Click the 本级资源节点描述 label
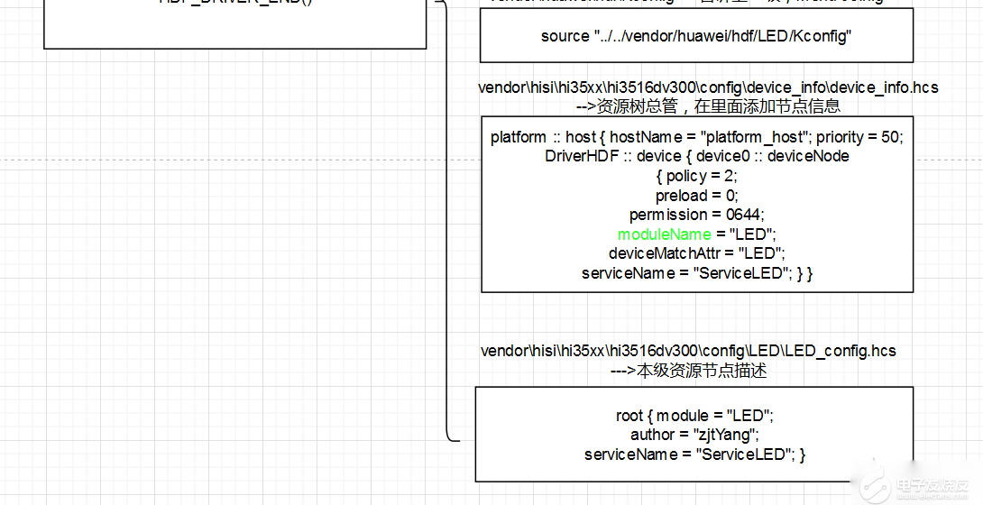983x505 pixels. 688,371
